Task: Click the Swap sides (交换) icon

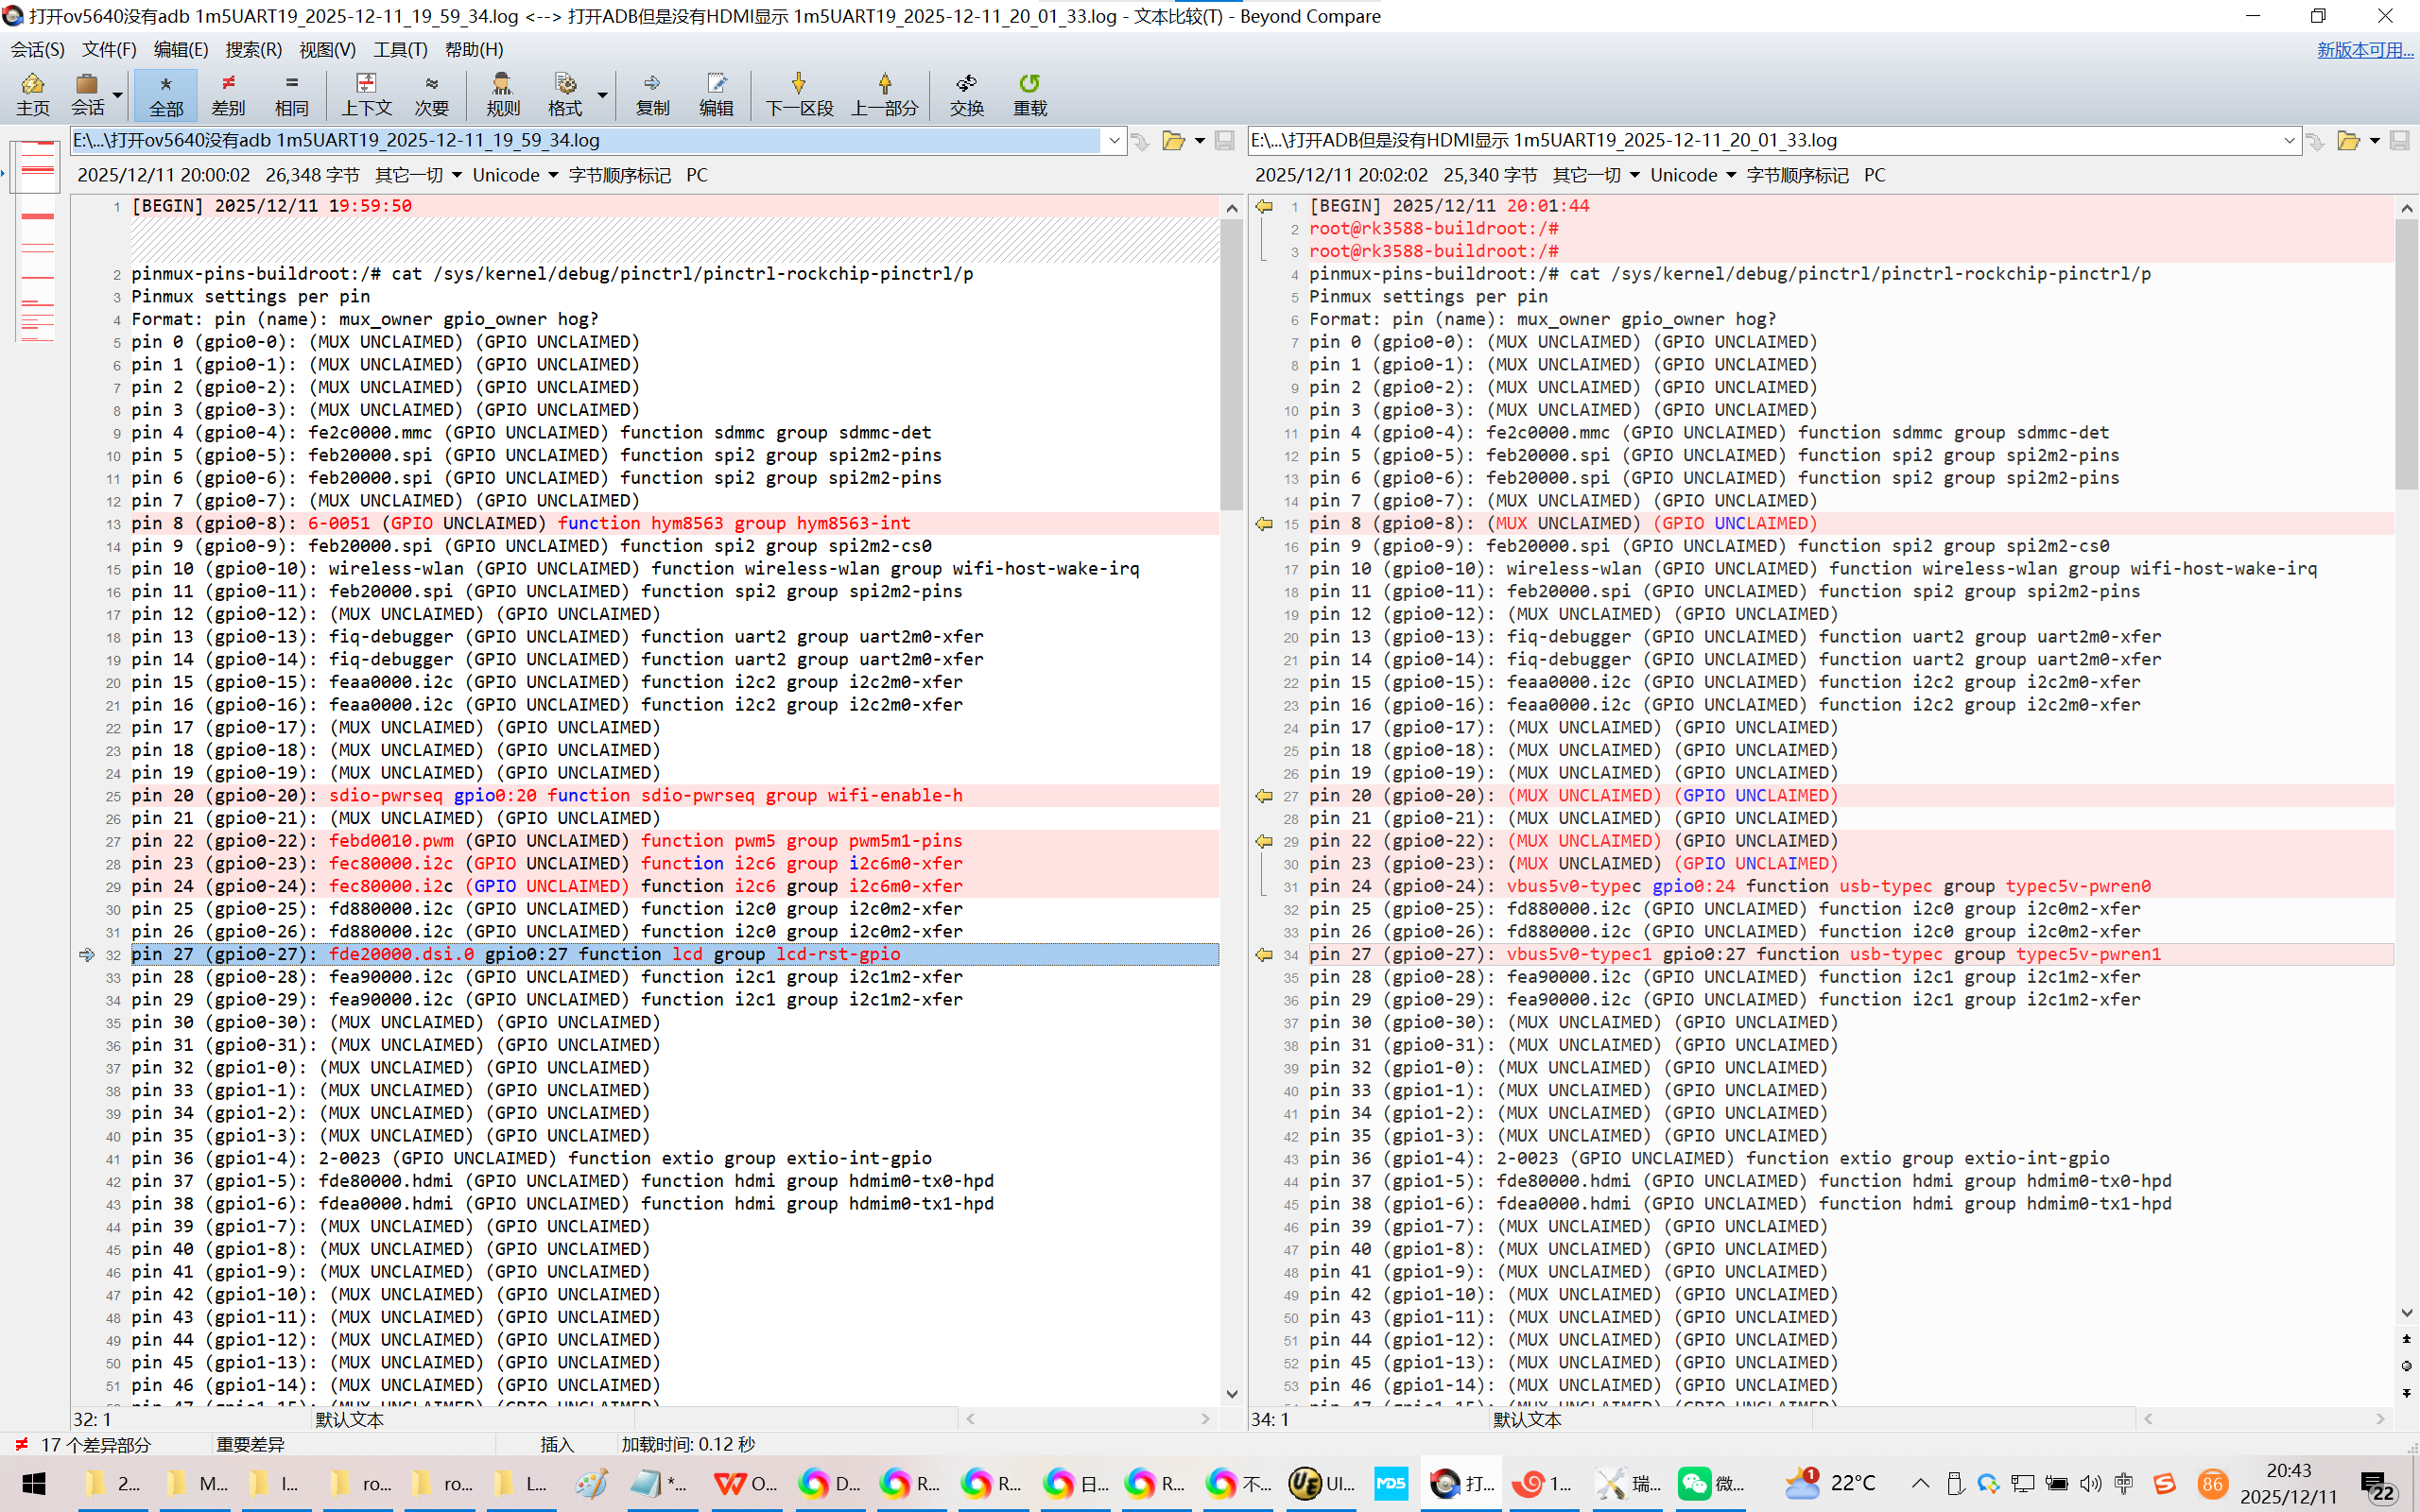Action: 966,94
